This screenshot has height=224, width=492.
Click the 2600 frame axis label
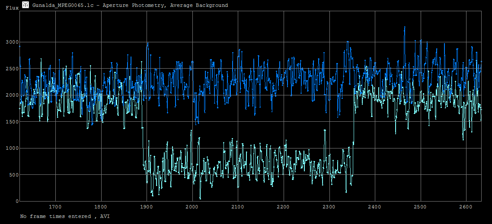coord(466,207)
